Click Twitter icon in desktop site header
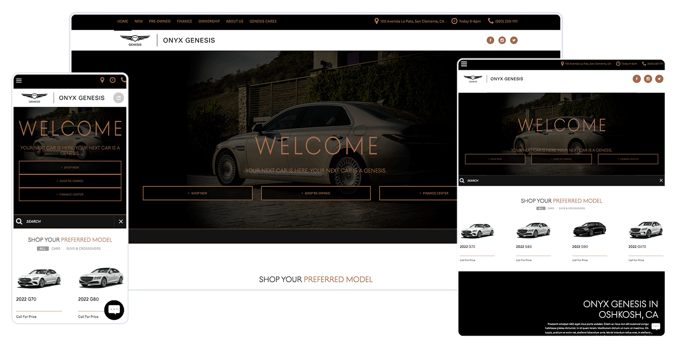 514,40
